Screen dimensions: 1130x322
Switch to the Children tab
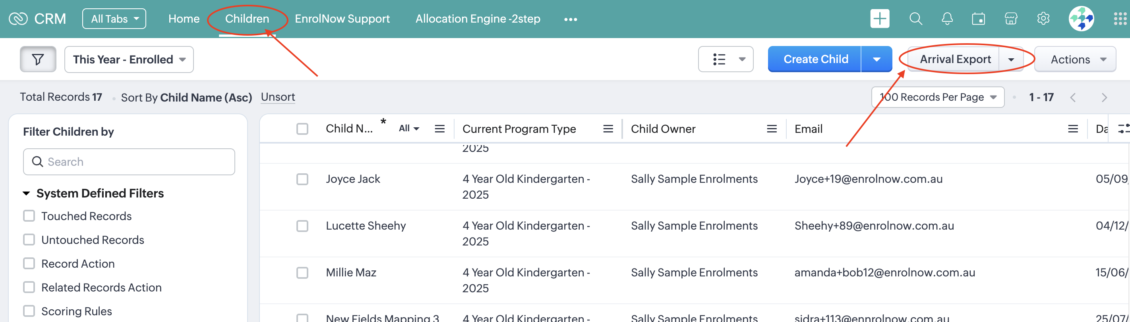(247, 19)
